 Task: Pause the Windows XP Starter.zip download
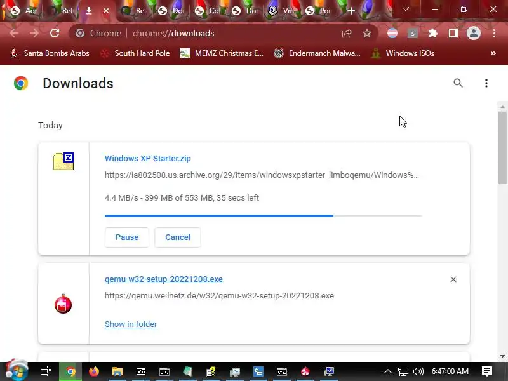coord(126,237)
